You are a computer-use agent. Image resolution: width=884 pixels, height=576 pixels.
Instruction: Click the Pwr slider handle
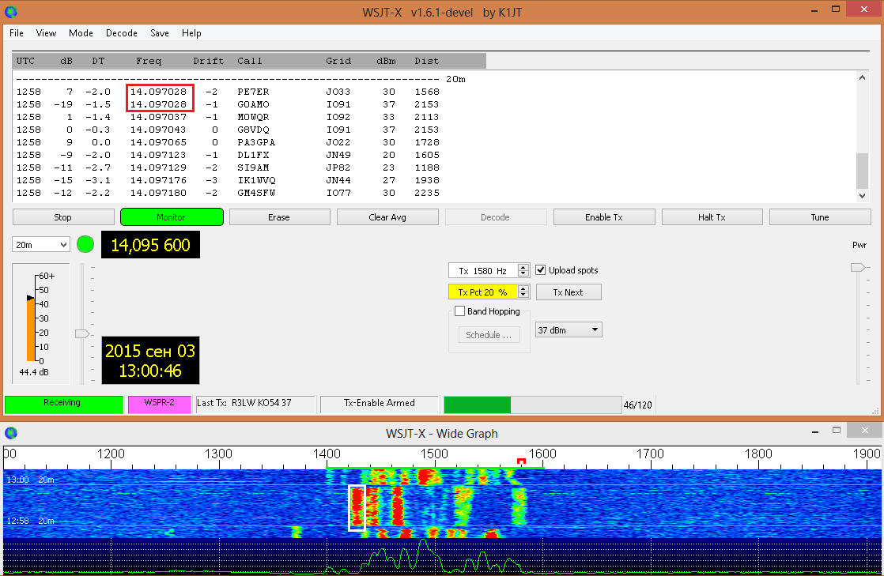tap(858, 268)
